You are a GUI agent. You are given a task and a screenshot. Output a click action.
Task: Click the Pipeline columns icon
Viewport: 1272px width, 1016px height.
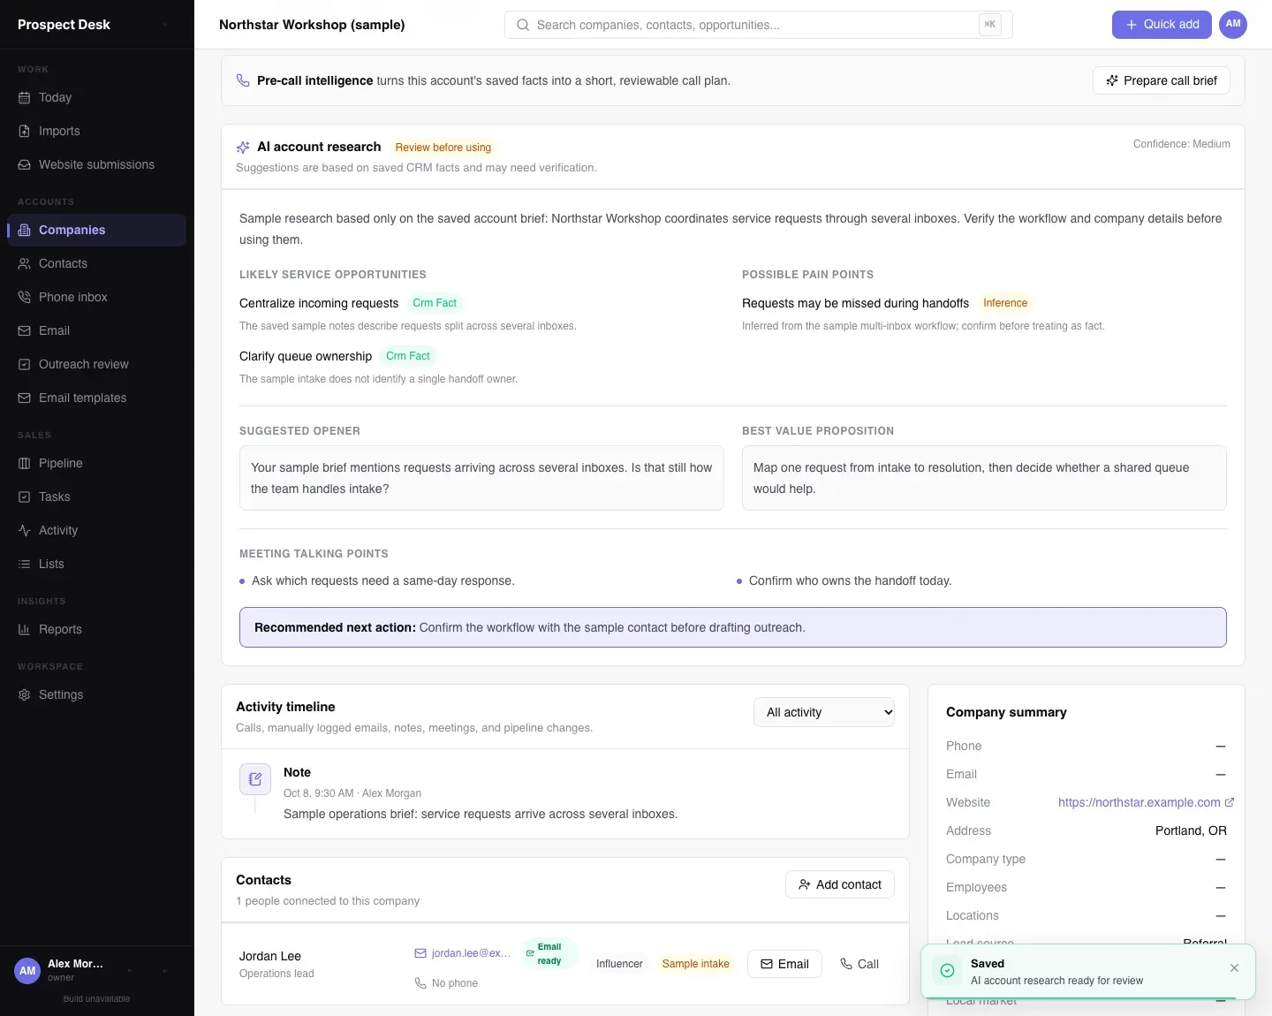click(x=25, y=463)
